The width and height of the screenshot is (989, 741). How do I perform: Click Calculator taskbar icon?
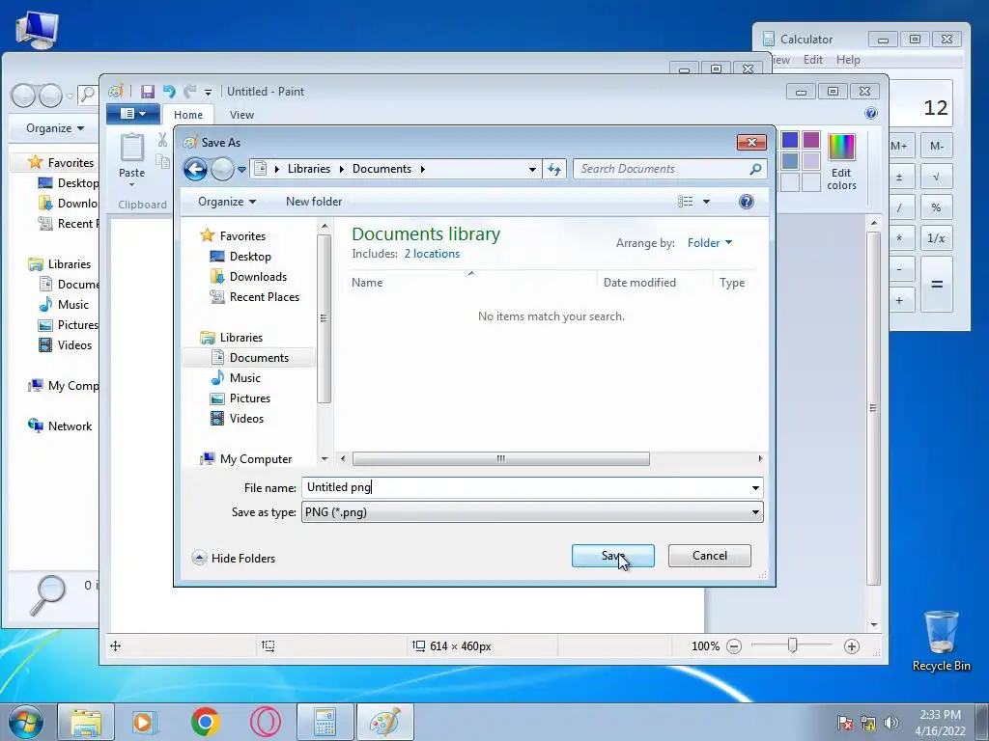(x=325, y=722)
